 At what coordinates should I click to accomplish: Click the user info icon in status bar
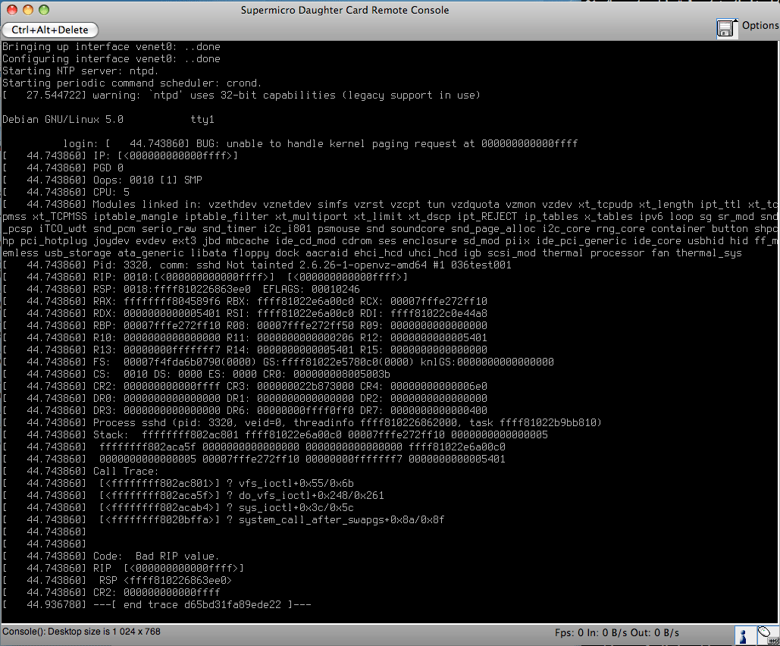tap(744, 634)
